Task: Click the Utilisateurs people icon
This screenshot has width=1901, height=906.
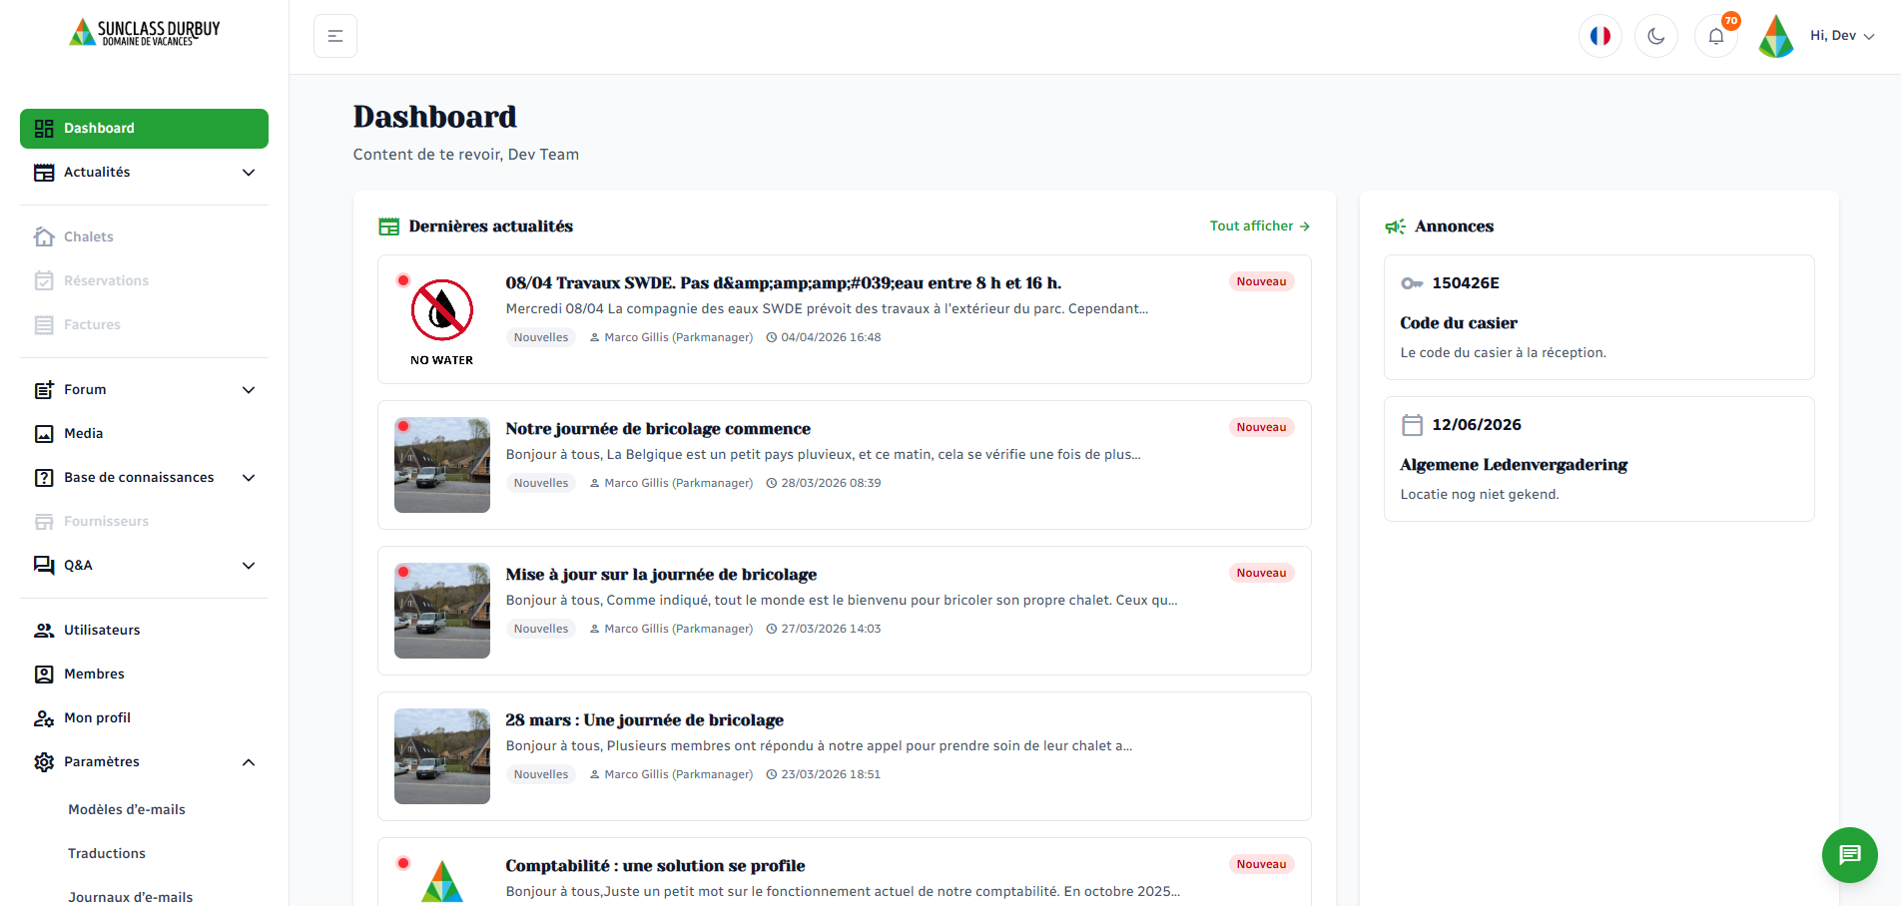Action: pyautogui.click(x=44, y=631)
